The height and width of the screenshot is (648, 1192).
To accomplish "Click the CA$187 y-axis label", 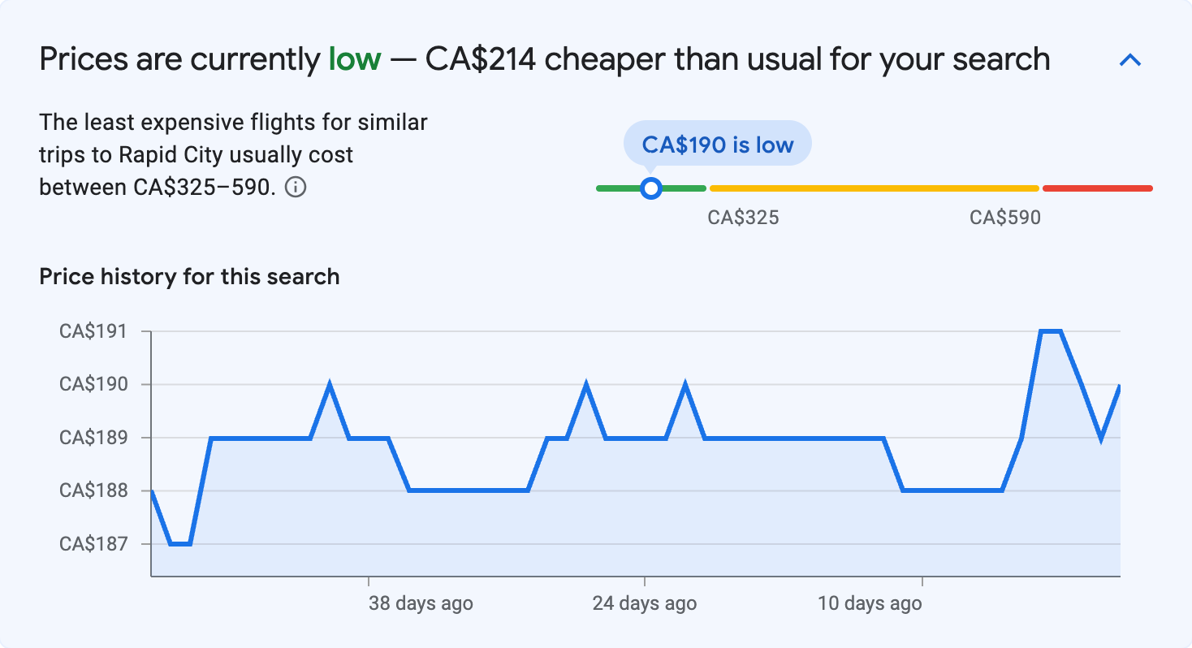I will point(93,544).
